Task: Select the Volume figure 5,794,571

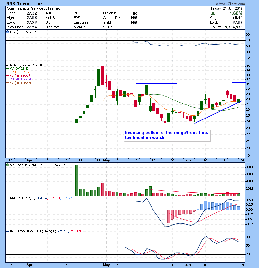Action: (234, 27)
